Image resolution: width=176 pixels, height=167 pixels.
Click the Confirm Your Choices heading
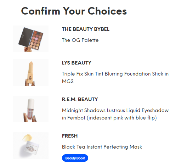(74, 11)
